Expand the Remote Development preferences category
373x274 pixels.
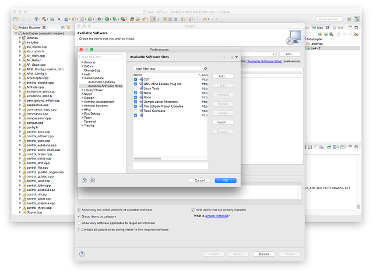pyautogui.click(x=82, y=102)
